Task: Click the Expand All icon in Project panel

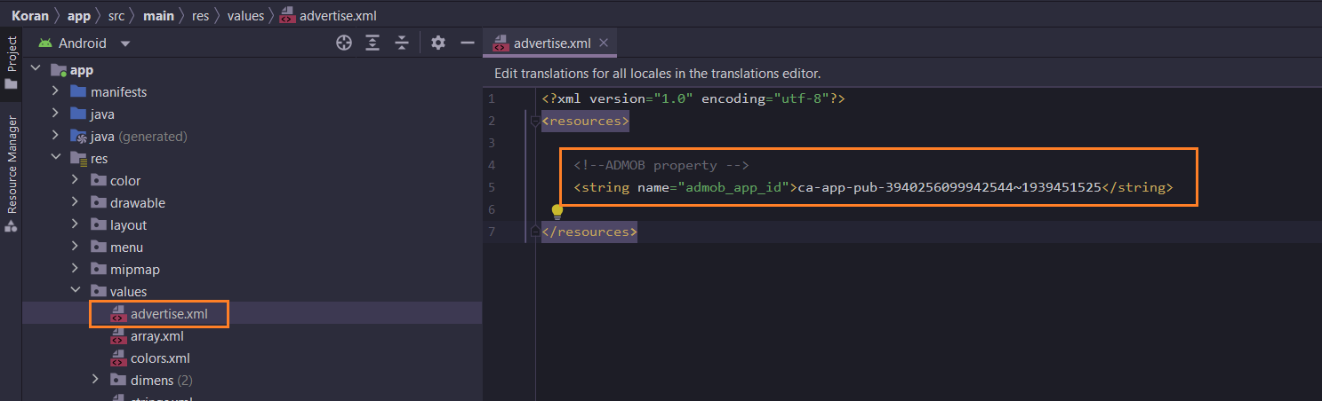Action: pyautogui.click(x=373, y=43)
